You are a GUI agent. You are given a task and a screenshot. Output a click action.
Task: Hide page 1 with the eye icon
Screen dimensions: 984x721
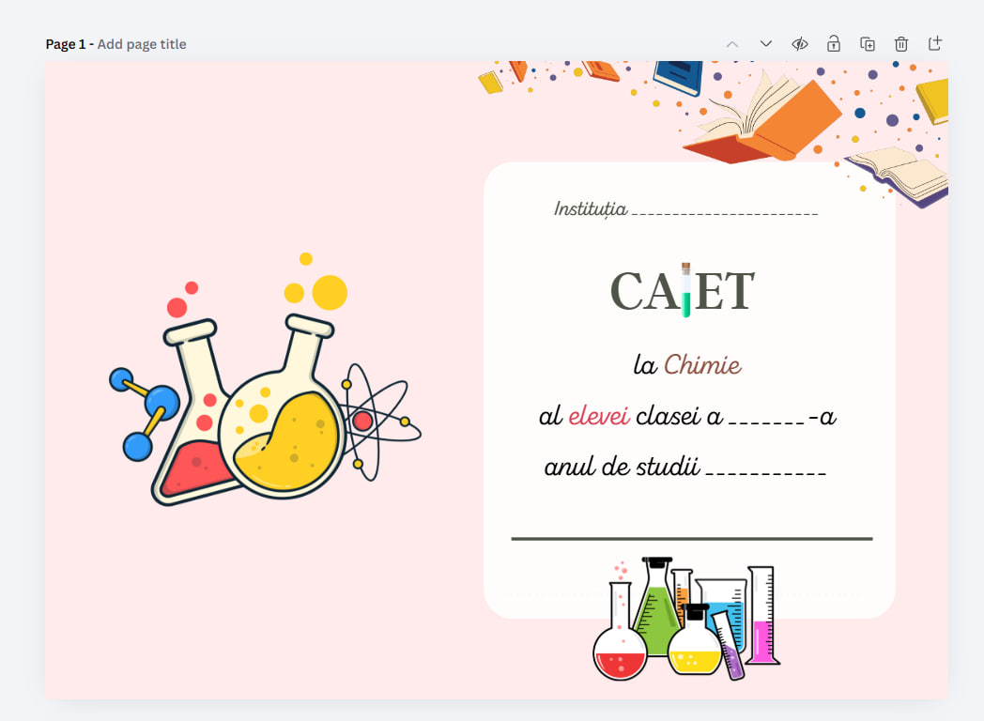[800, 44]
